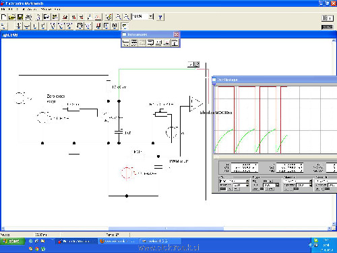Rotate the selected component
337x253 pixels.
65,17
